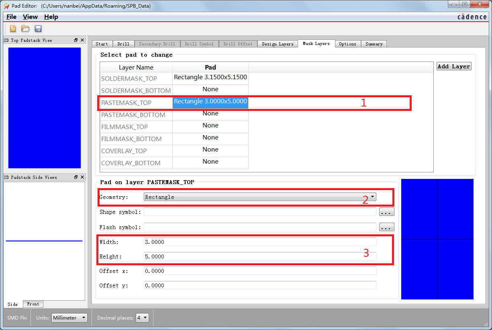Undock the 2D Padstack Side Views panel
This screenshot has height=330, width=492.
pos(76,177)
